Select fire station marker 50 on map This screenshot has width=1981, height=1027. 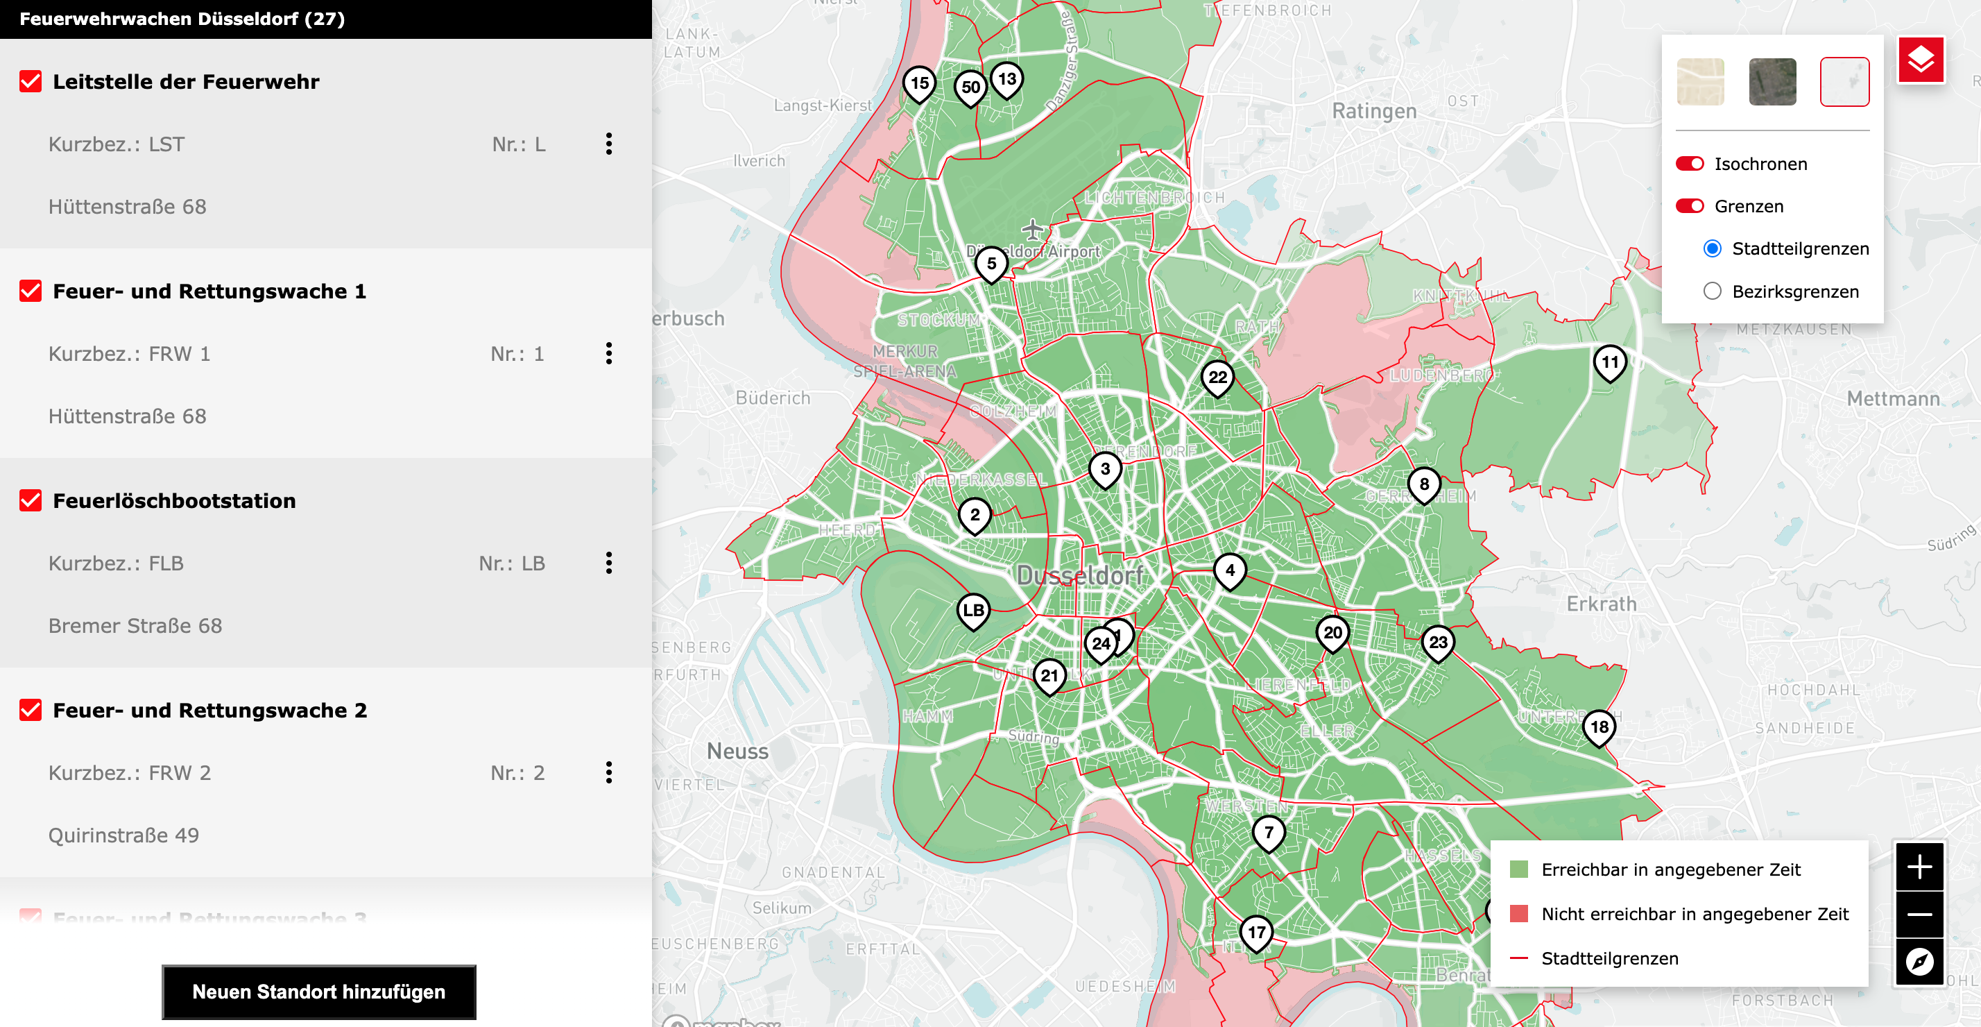pyautogui.click(x=970, y=88)
